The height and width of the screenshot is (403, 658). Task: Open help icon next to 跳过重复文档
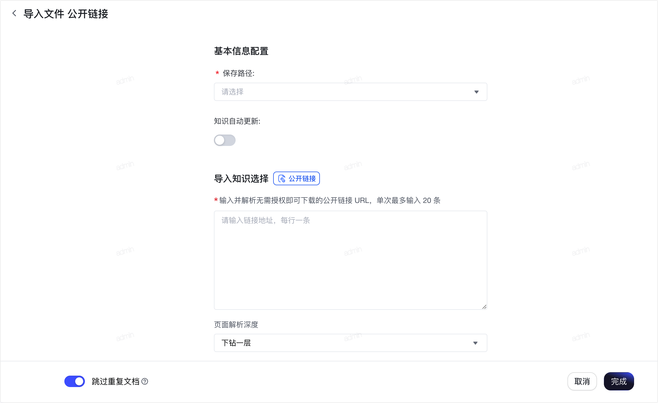tap(145, 381)
